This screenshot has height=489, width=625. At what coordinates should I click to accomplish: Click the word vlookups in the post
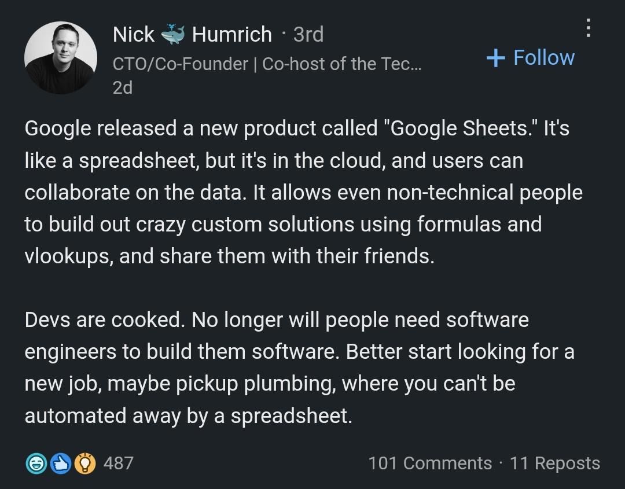point(68,256)
